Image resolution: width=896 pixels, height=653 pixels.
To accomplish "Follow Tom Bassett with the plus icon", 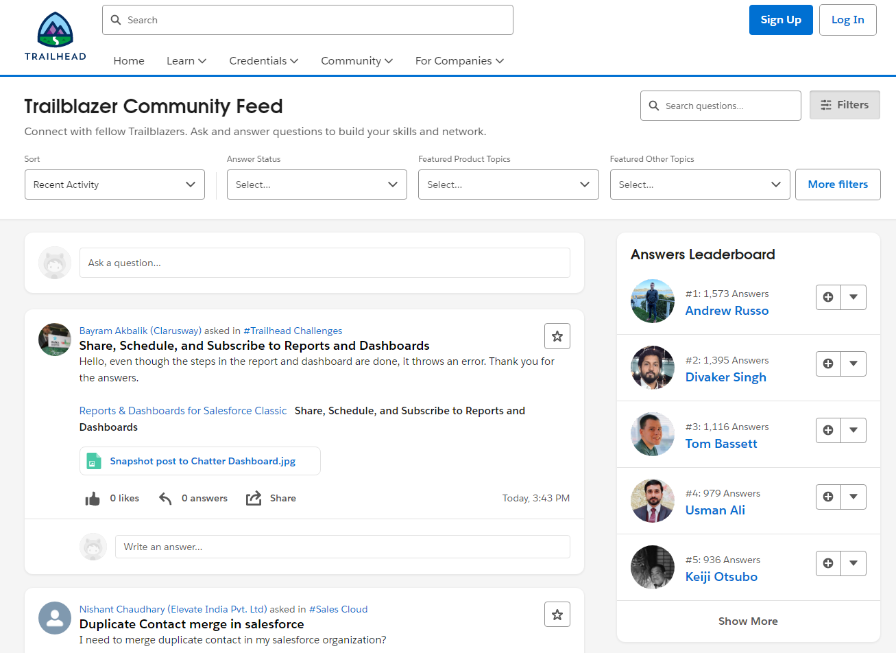I will click(828, 430).
